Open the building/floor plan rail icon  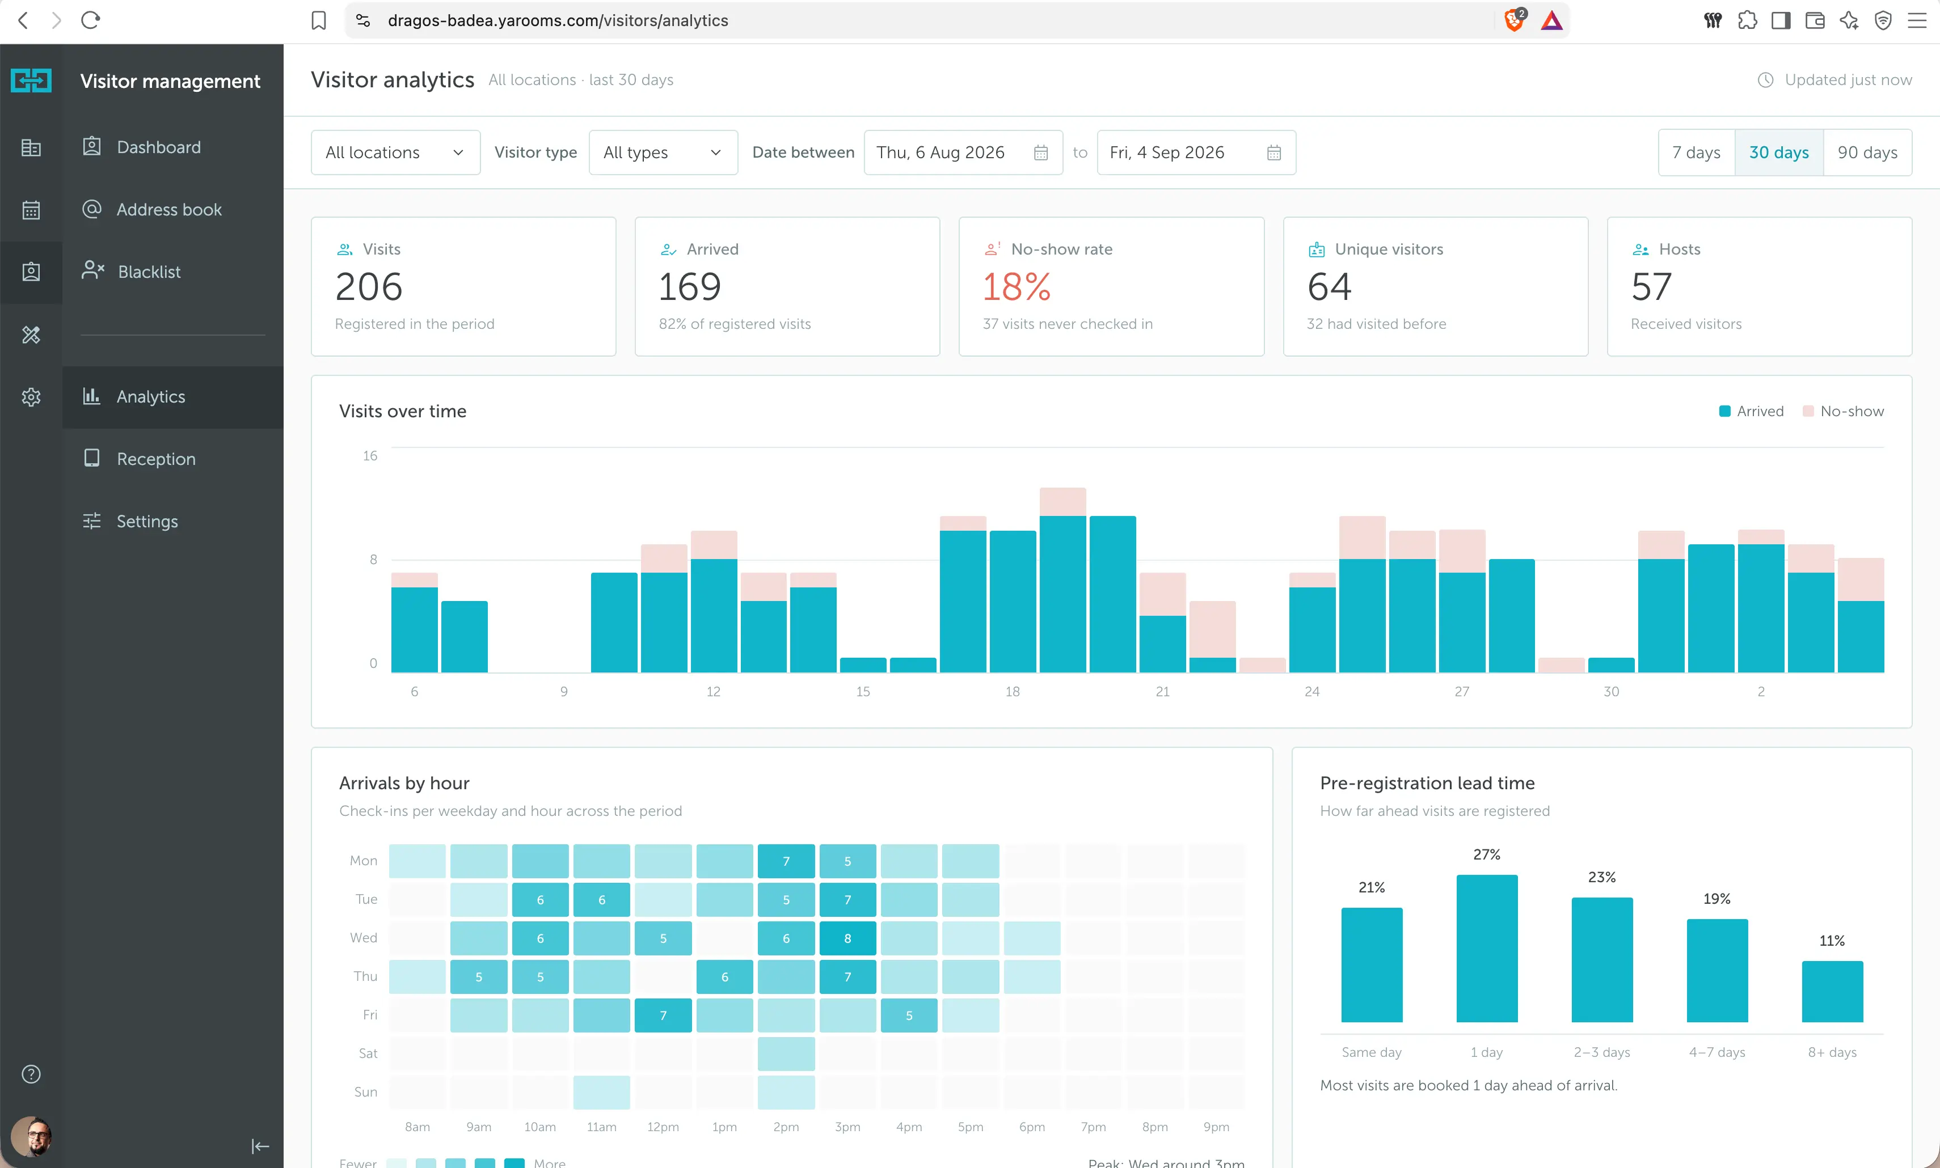pyautogui.click(x=31, y=147)
